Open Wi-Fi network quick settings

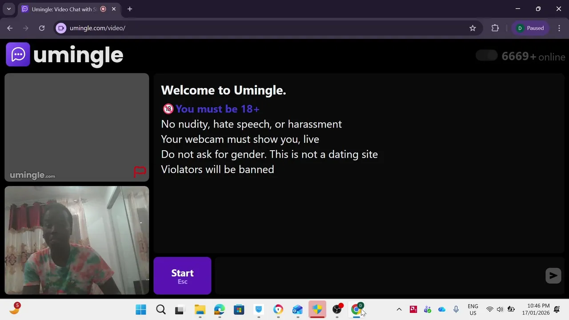pyautogui.click(x=490, y=310)
